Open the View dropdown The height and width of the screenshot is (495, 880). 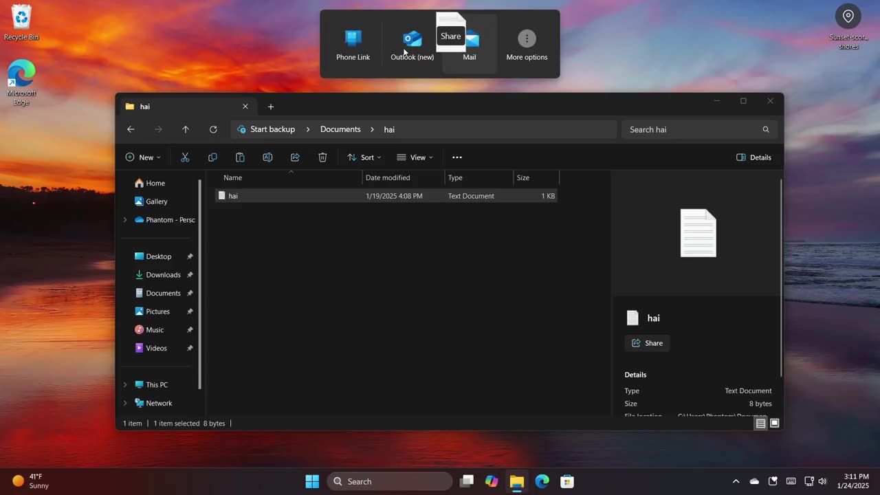pyautogui.click(x=415, y=157)
